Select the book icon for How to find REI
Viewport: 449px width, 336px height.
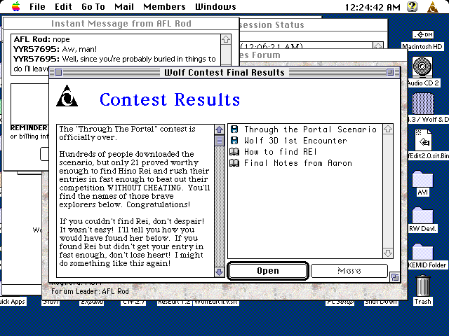tap(234, 152)
